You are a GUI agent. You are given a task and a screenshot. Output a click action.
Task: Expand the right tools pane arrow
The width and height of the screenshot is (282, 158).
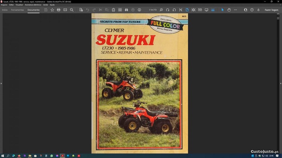pos(280,83)
